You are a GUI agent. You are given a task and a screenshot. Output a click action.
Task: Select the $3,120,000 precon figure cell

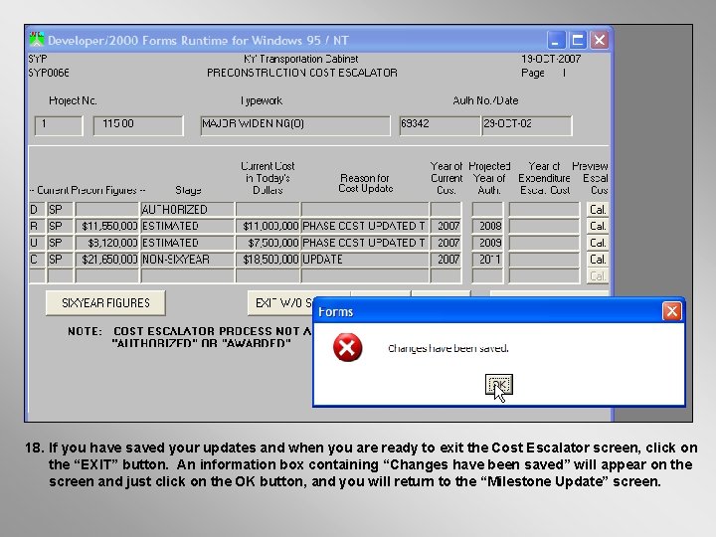tap(106, 243)
